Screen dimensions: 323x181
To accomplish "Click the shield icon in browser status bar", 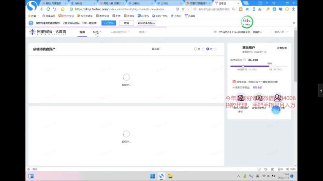I will (259, 169).
